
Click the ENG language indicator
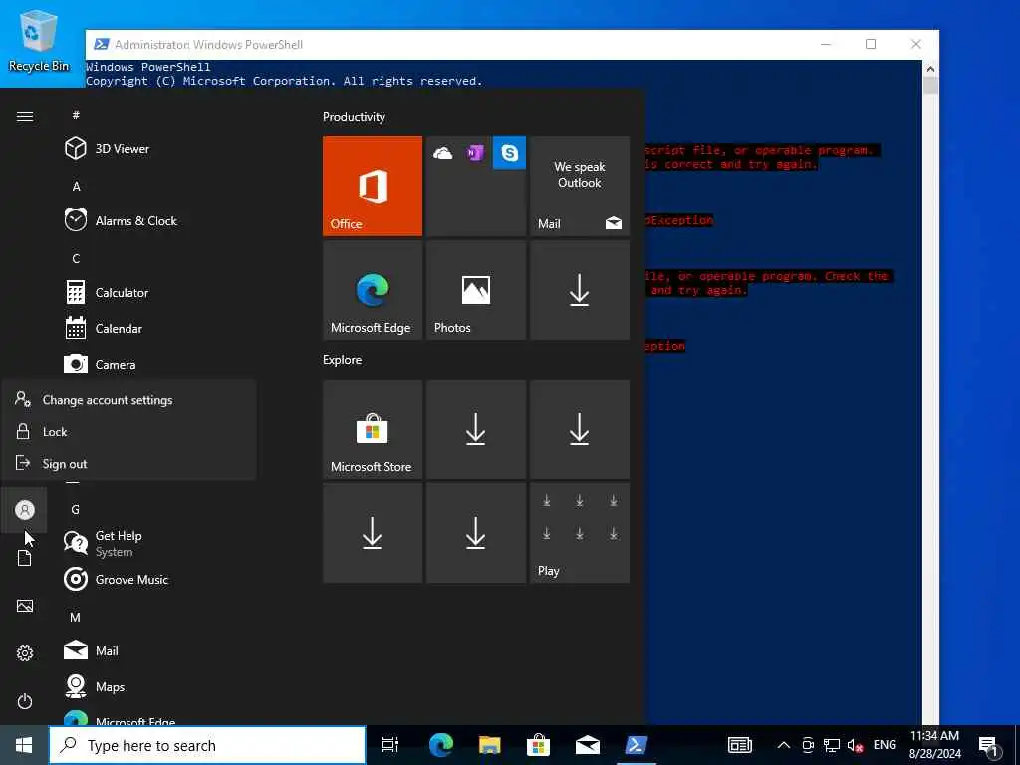click(885, 745)
